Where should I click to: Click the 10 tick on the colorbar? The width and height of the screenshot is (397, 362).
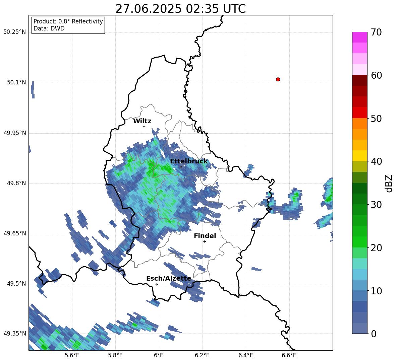pos(377,291)
